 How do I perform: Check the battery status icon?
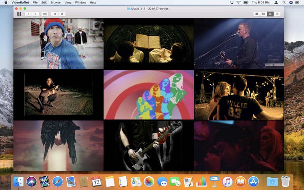[246, 3]
